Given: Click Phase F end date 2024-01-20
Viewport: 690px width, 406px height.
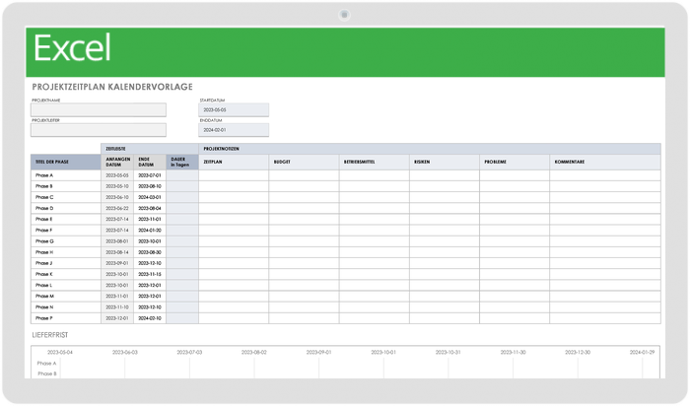Looking at the screenshot, I should pyautogui.click(x=150, y=230).
